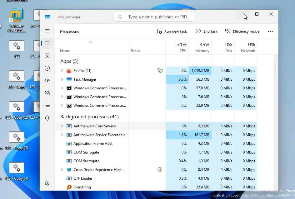Click Firefox memory value 1,019.2 MB
295x199 pixels.
point(200,71)
